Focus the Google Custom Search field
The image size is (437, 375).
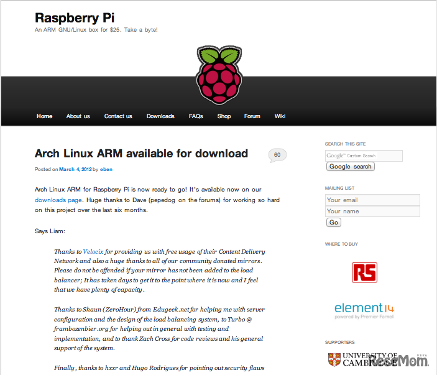pos(364,155)
